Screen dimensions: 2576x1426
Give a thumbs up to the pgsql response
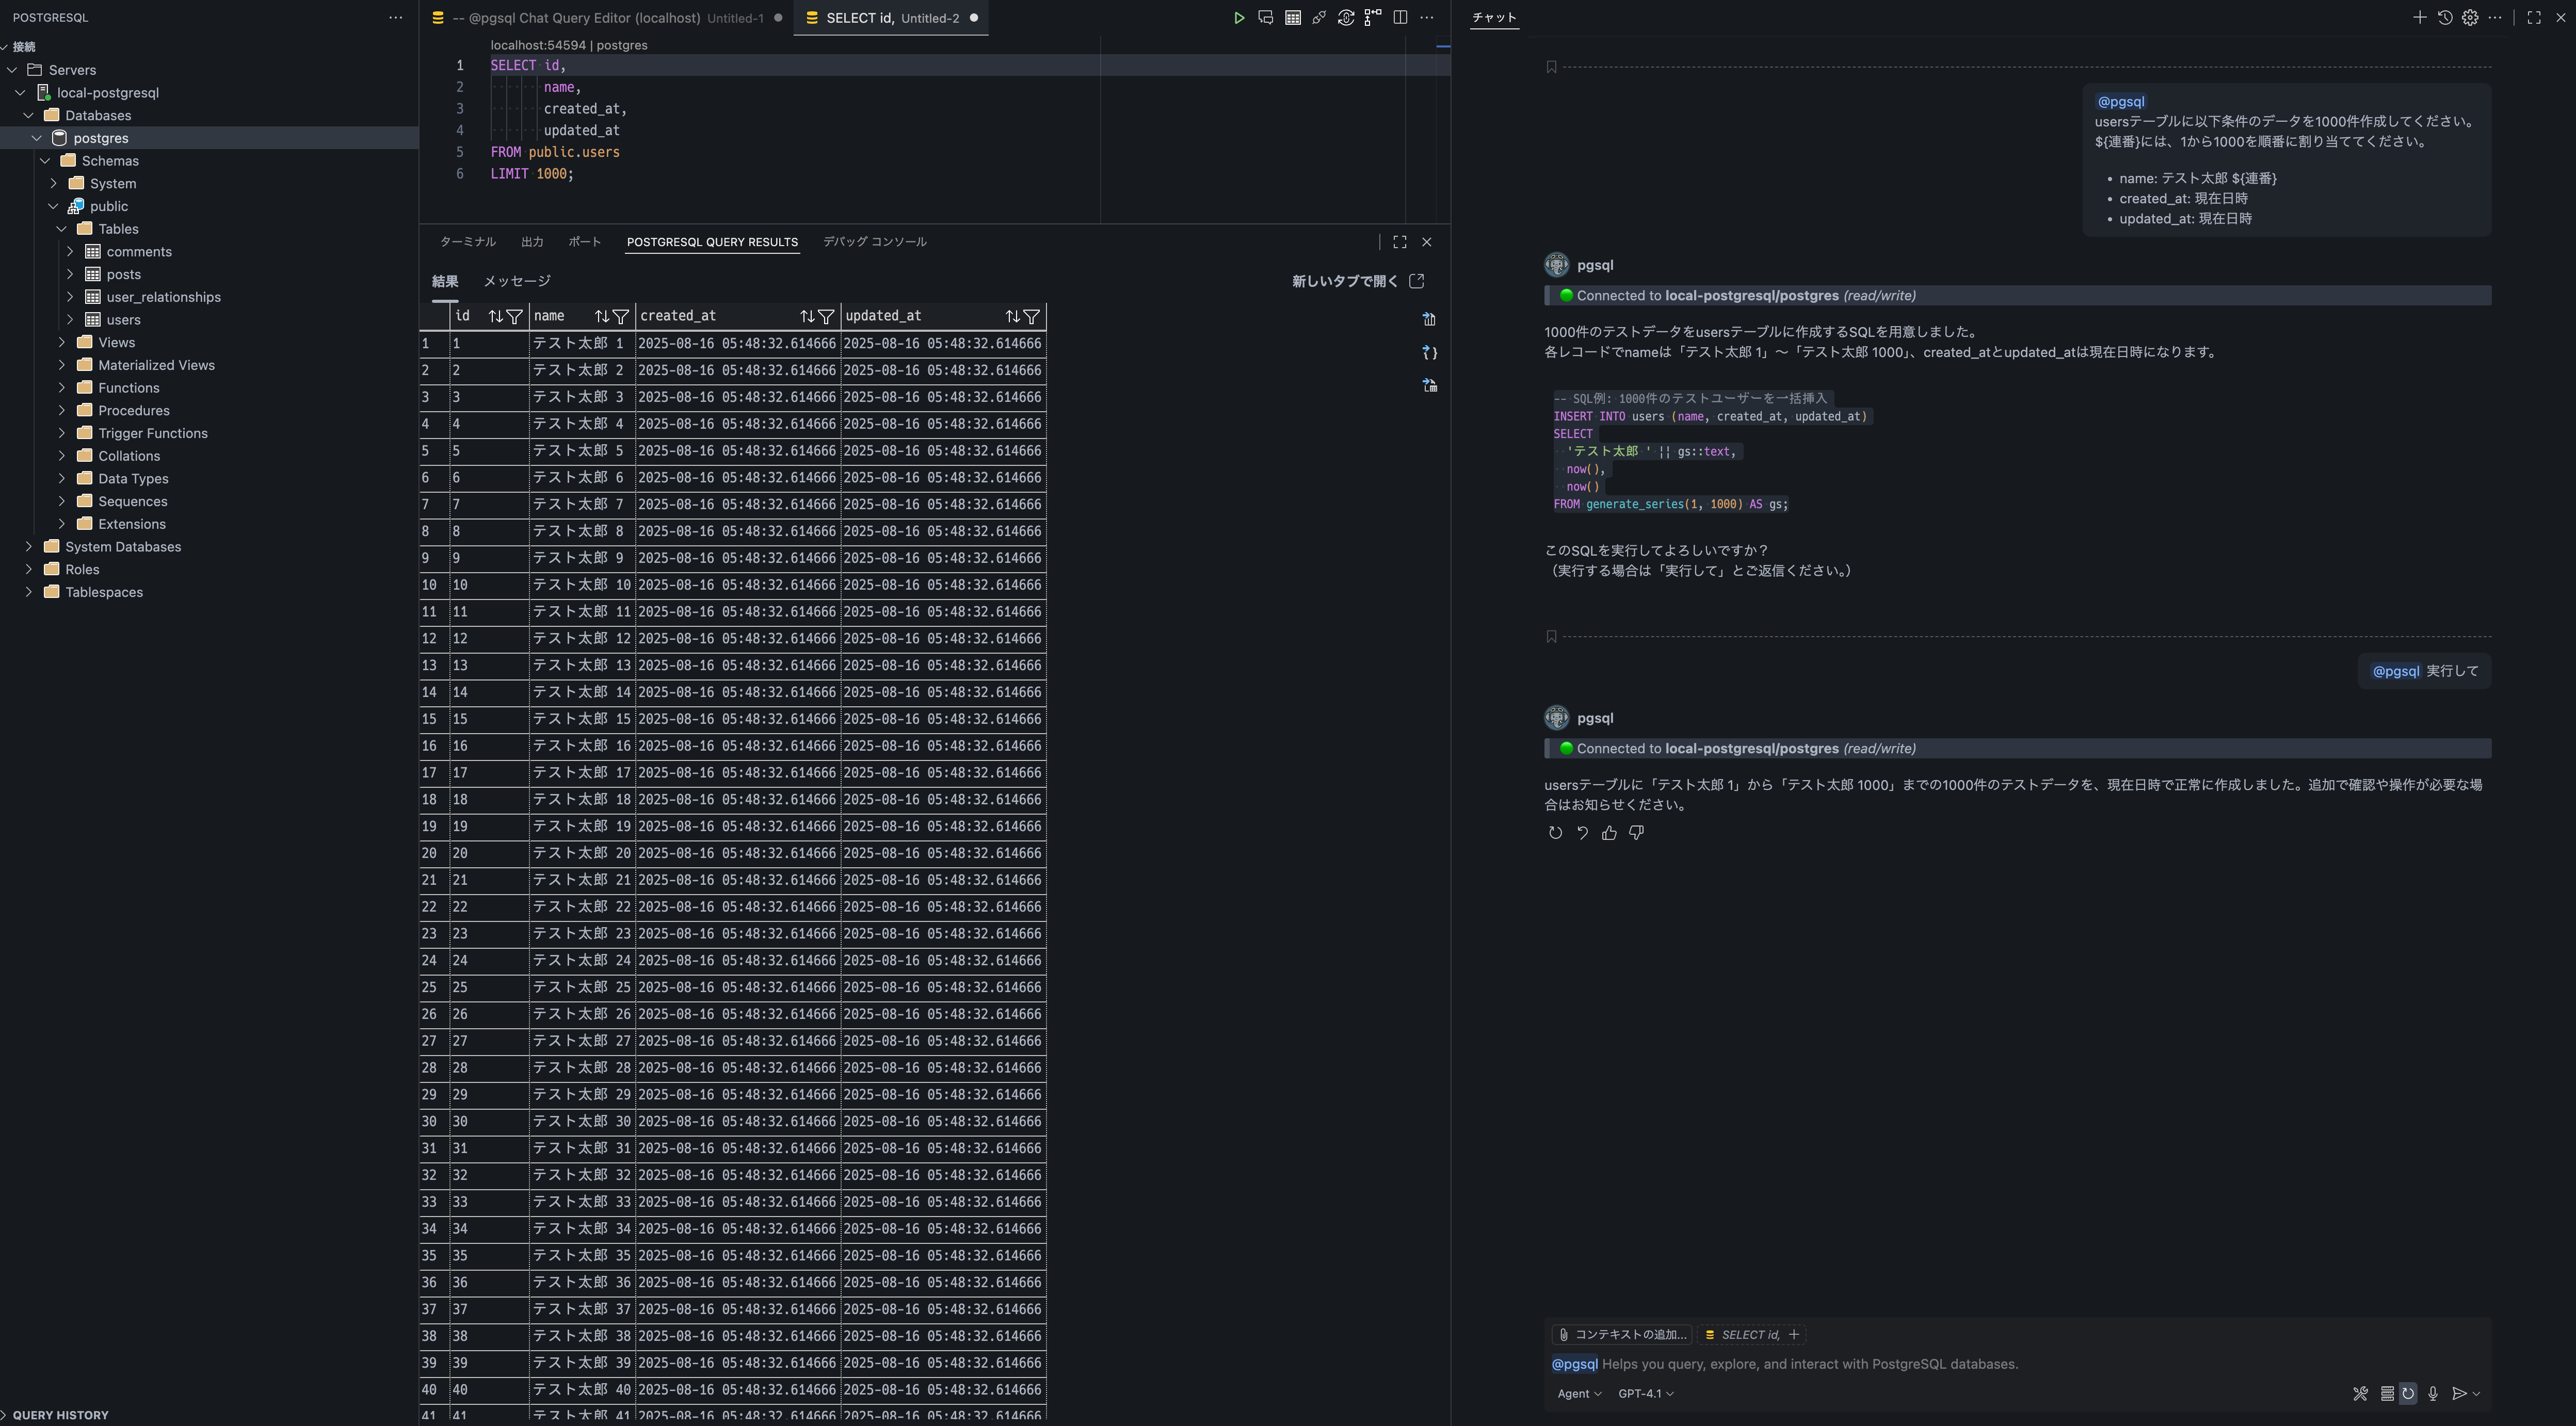(1608, 832)
